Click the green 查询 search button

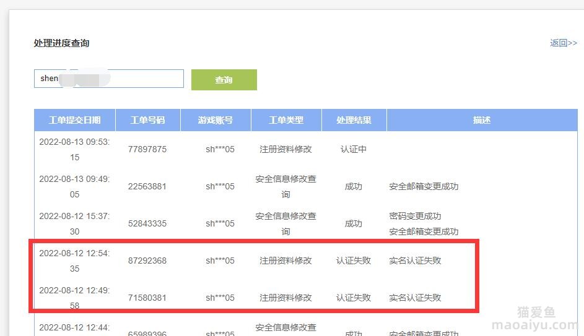(x=224, y=80)
